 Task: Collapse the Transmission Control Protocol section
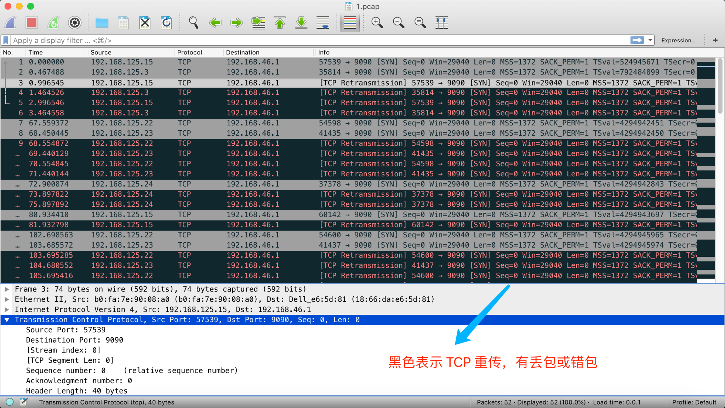click(7, 320)
